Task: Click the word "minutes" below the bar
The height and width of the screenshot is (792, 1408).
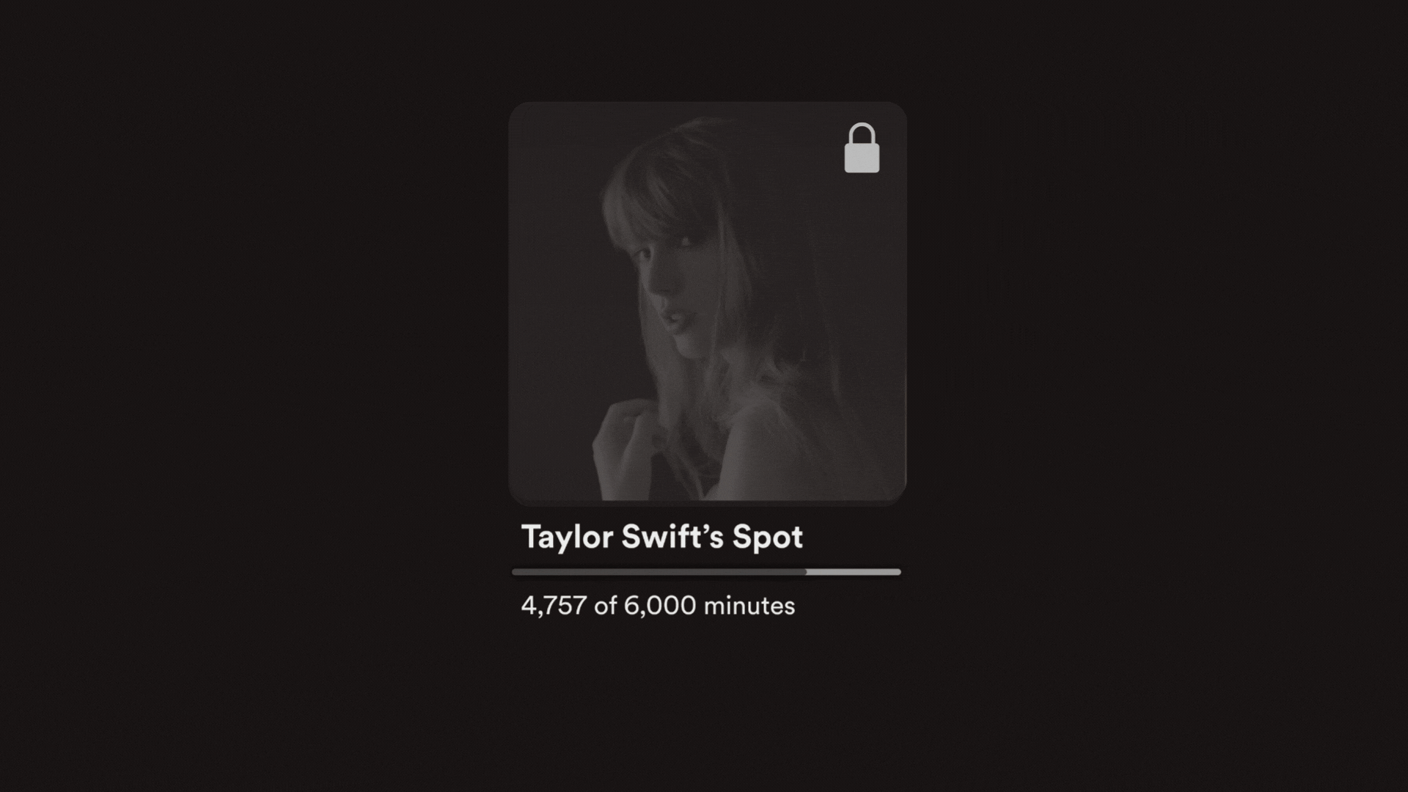Action: (x=749, y=606)
